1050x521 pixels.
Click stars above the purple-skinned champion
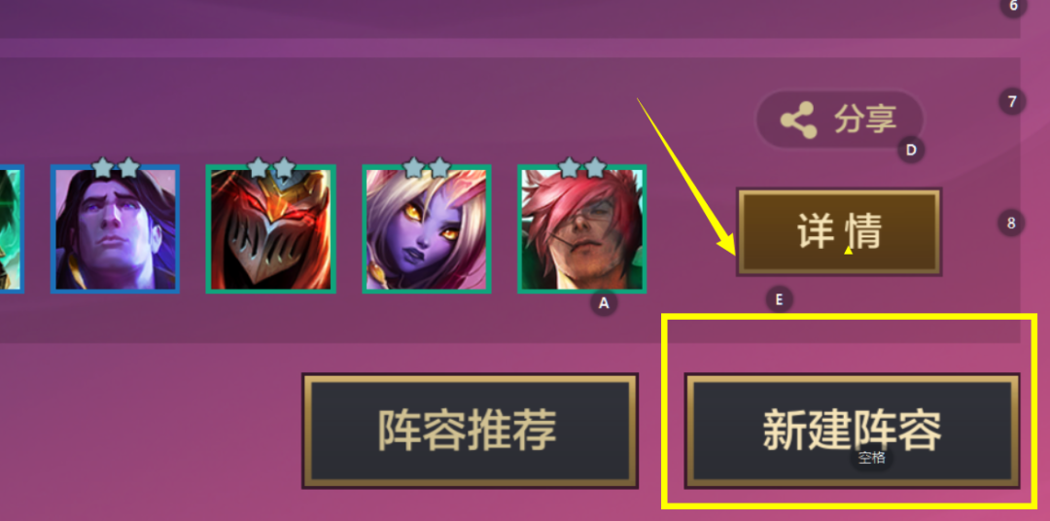coord(427,167)
